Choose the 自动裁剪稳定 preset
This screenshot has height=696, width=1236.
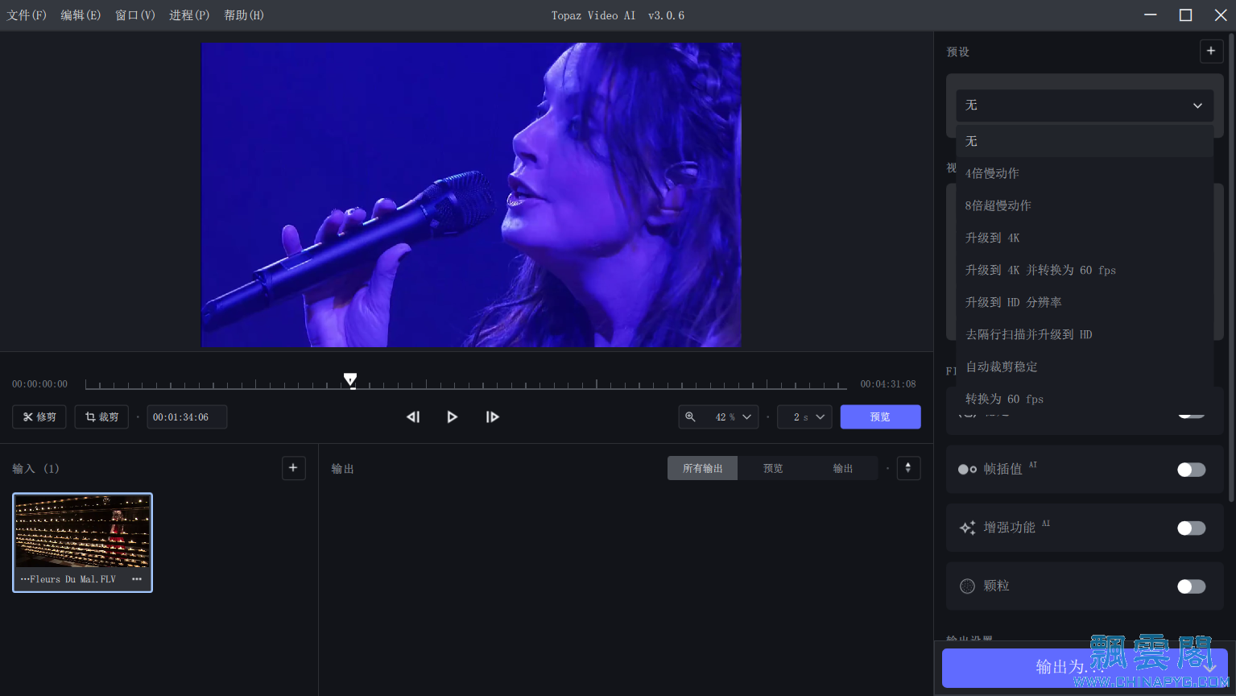click(x=1085, y=367)
